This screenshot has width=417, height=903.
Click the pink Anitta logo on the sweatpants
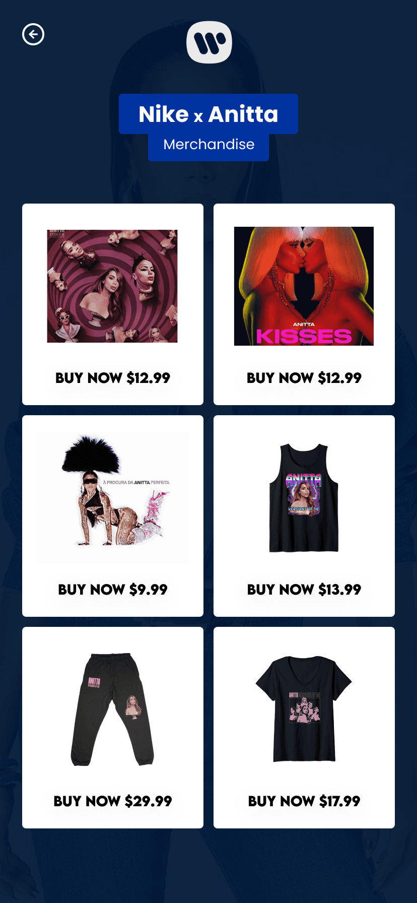[x=94, y=682]
